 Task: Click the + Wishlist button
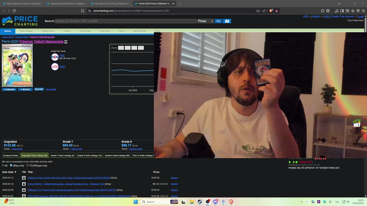click(25, 90)
